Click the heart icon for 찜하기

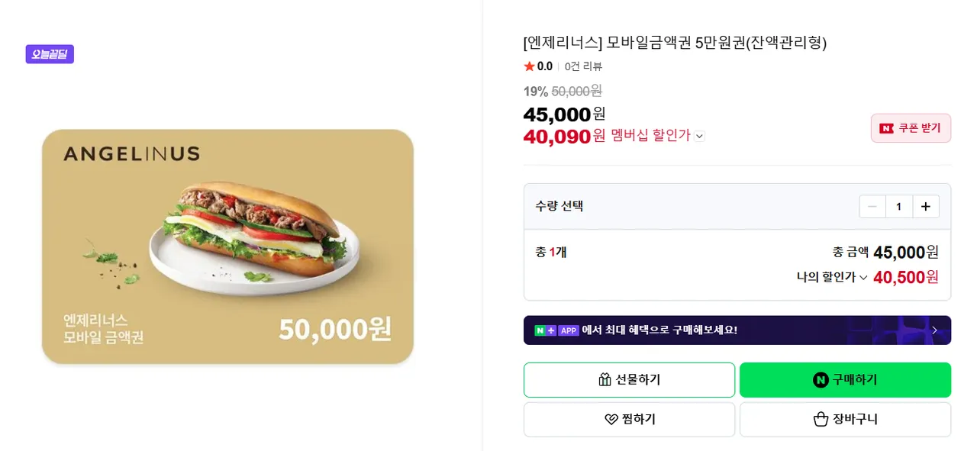coord(611,420)
